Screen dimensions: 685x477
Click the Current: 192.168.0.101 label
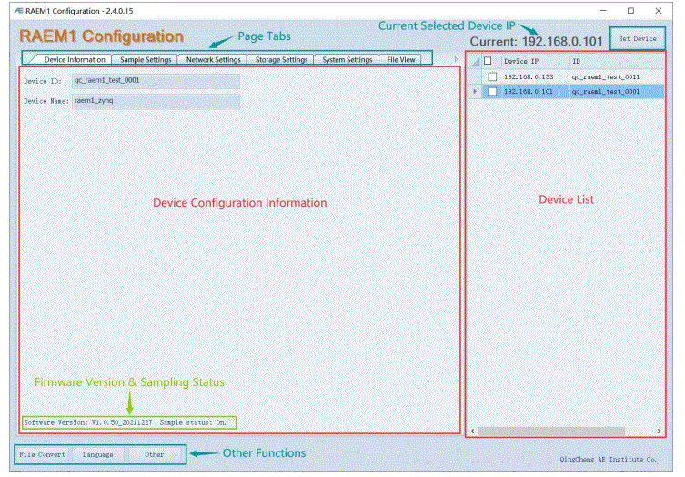536,42
